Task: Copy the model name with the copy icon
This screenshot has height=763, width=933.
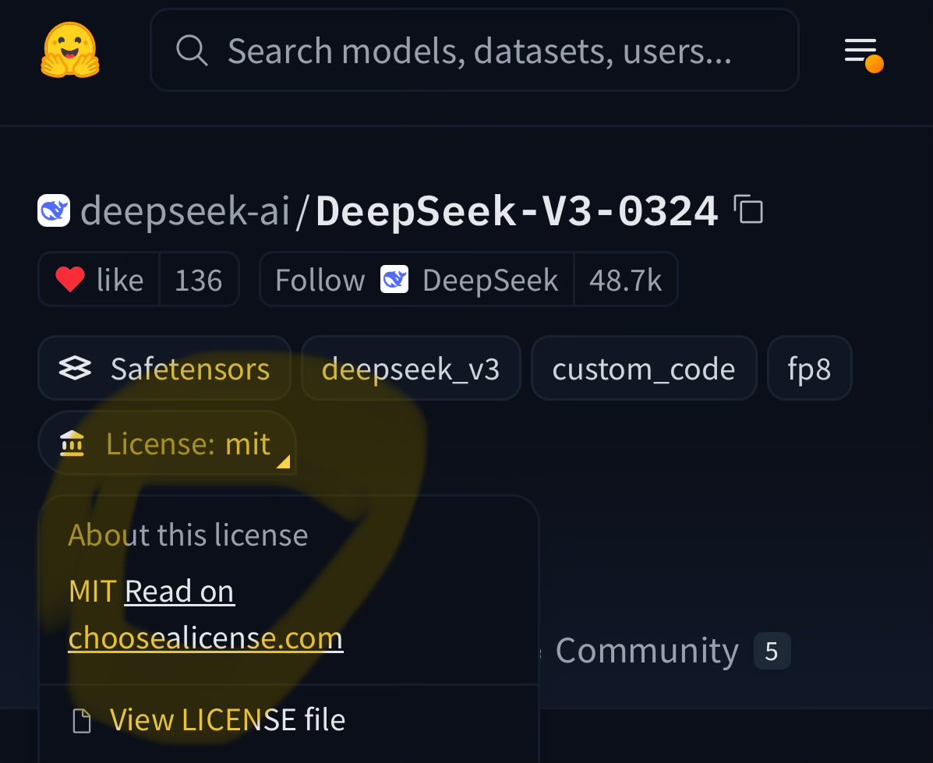Action: click(749, 210)
